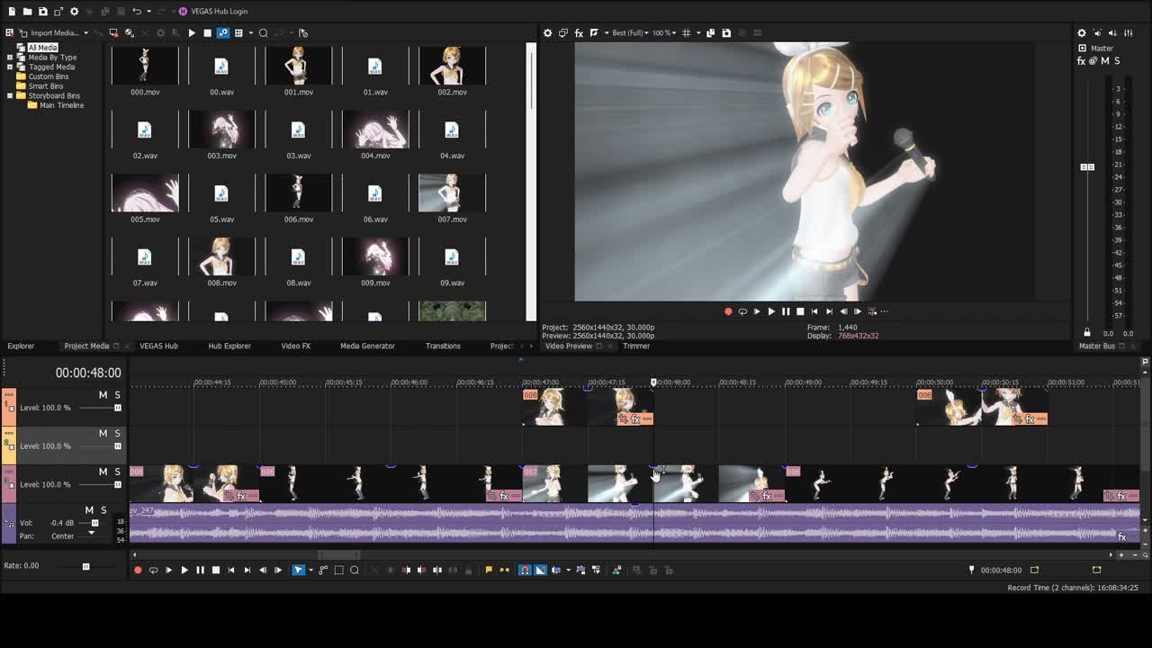Click the Insert Marker icon
This screenshot has width=1152, height=648.
pyautogui.click(x=489, y=570)
